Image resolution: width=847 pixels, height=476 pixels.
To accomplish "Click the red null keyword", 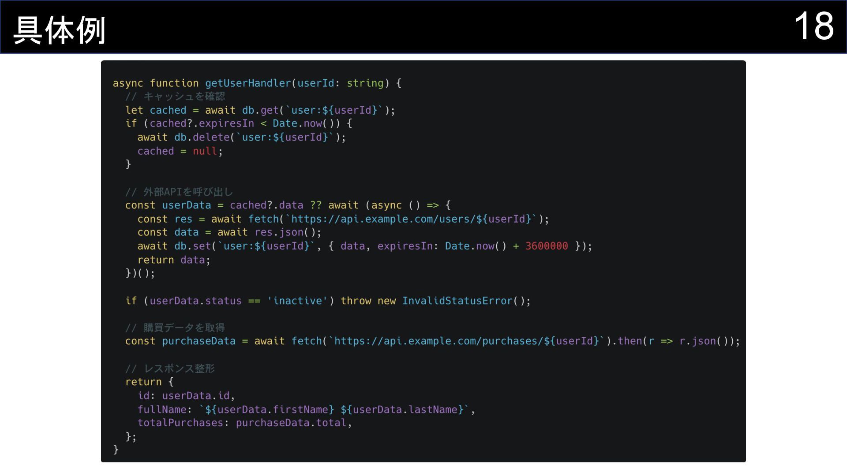I will (x=205, y=151).
